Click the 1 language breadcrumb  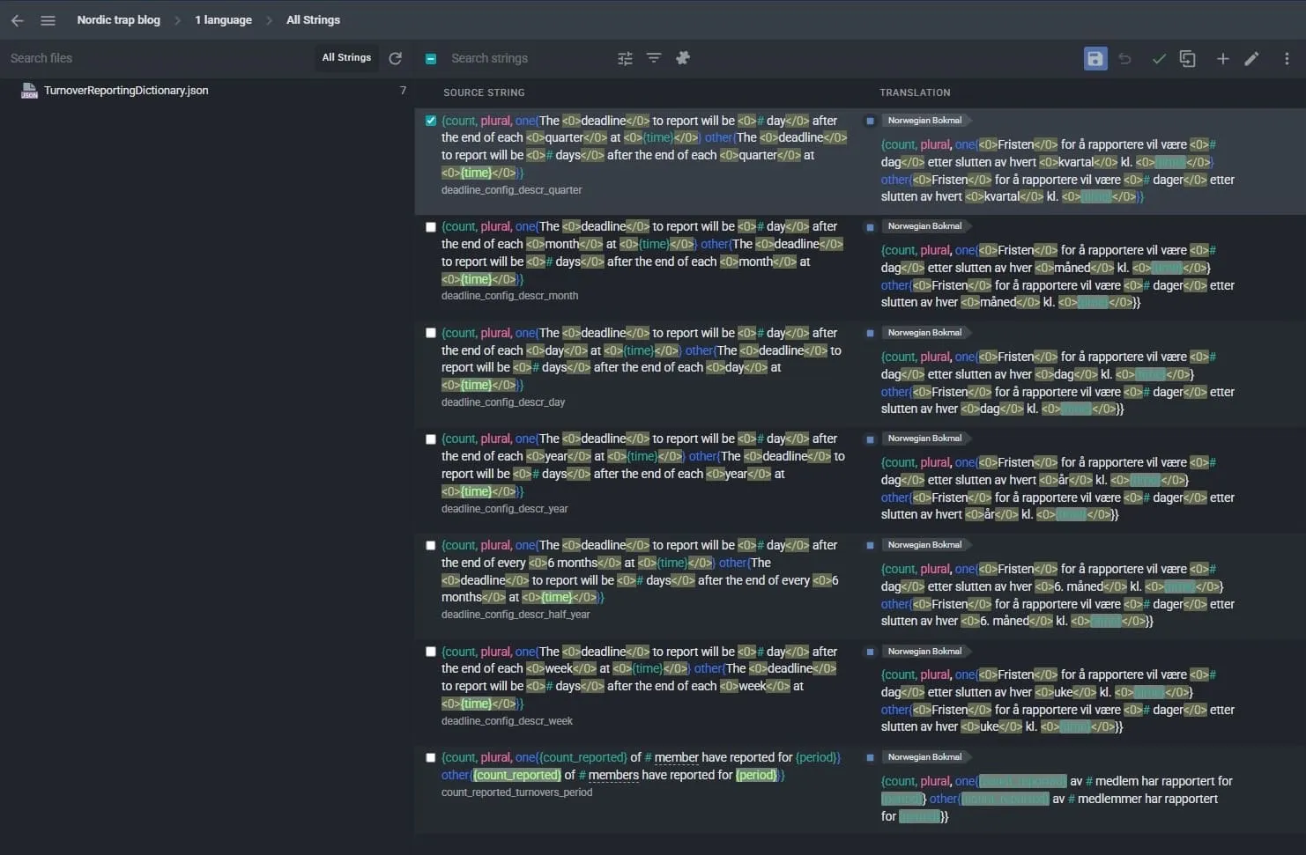pyautogui.click(x=224, y=19)
